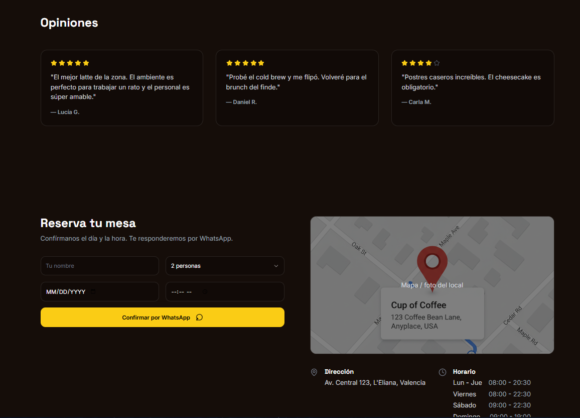Open the 2 personas dropdown
The width and height of the screenshot is (580, 418).
point(225,266)
